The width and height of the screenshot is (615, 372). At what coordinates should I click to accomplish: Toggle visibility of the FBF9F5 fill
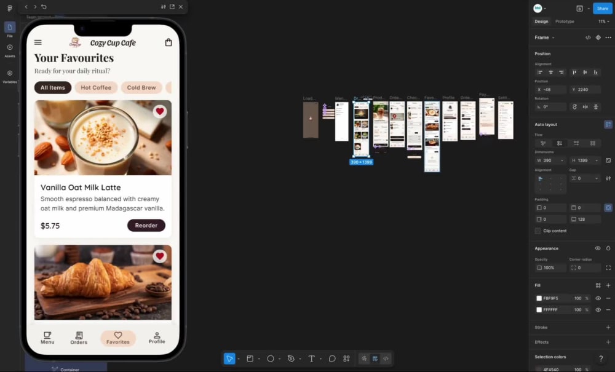[598, 298]
